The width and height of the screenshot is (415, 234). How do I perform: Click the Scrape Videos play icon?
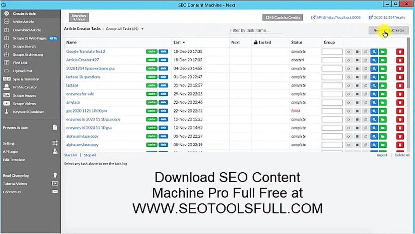(6, 103)
